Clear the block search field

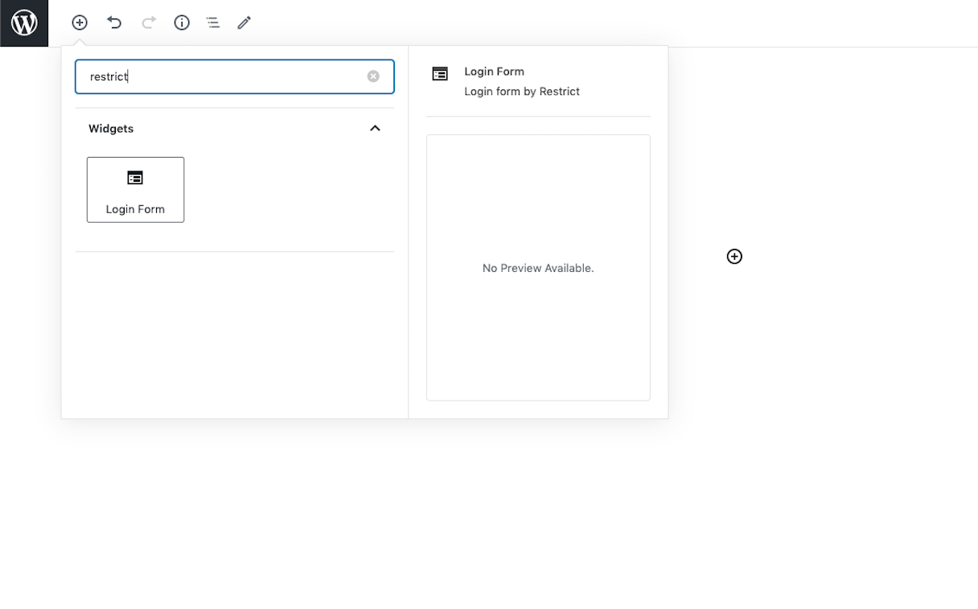click(x=373, y=76)
